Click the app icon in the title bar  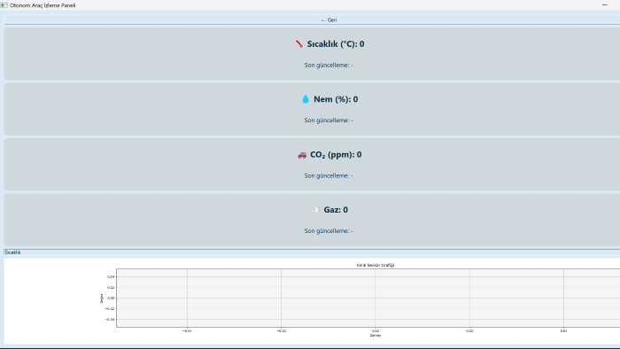[4, 5]
